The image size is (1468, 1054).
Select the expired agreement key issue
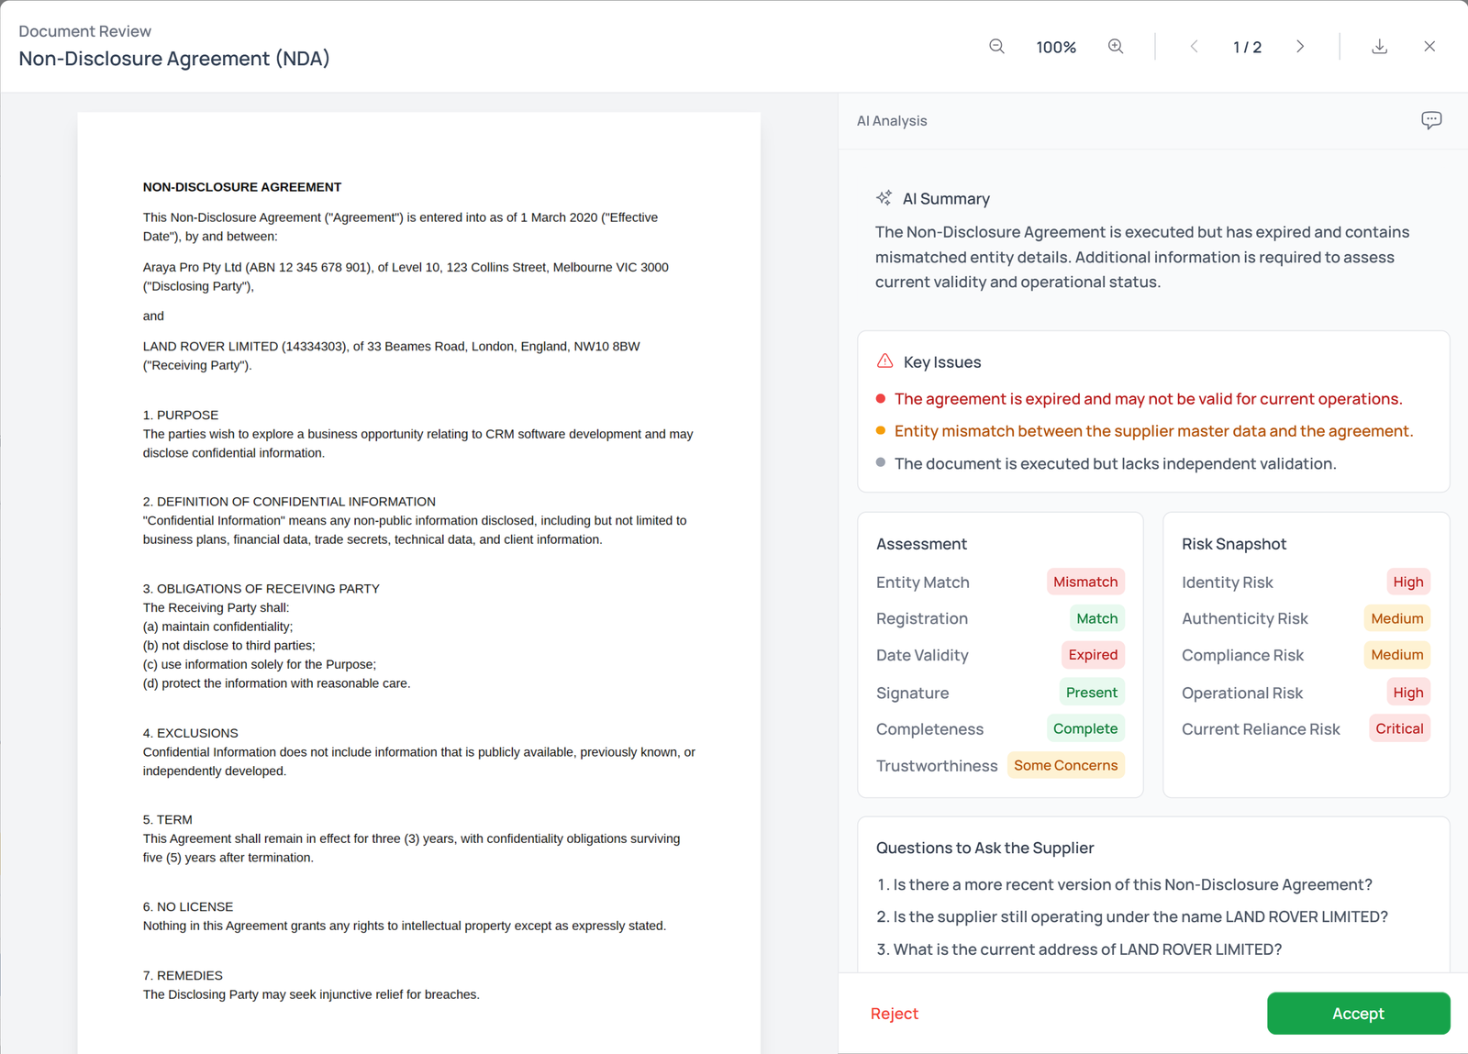click(1148, 399)
